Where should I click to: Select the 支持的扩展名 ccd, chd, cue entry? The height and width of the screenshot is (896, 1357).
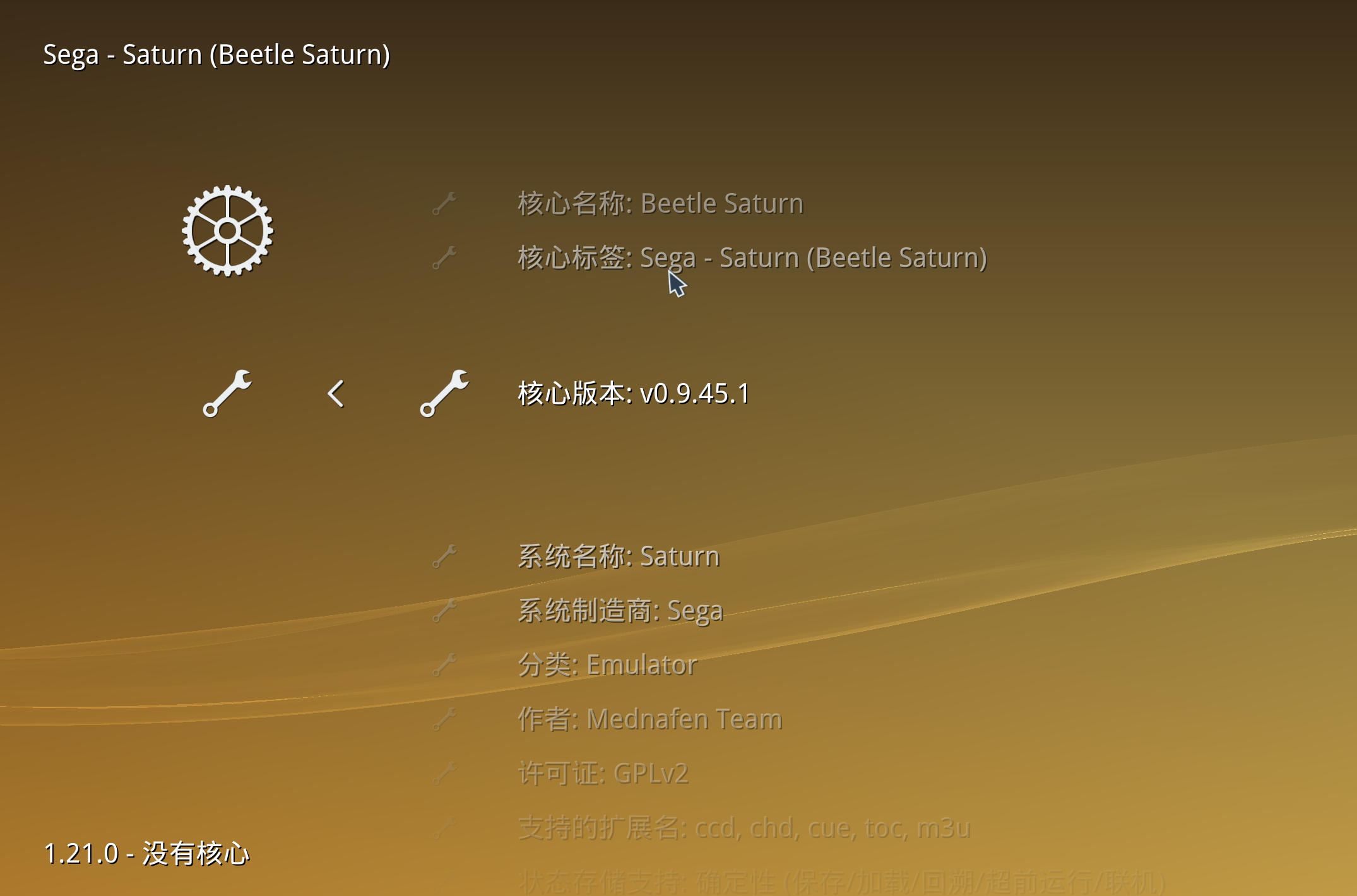(744, 828)
